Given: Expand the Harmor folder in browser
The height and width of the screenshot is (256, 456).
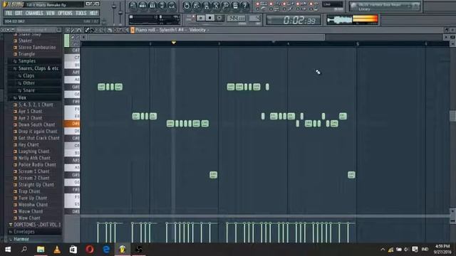Looking at the screenshot, I should [21, 239].
